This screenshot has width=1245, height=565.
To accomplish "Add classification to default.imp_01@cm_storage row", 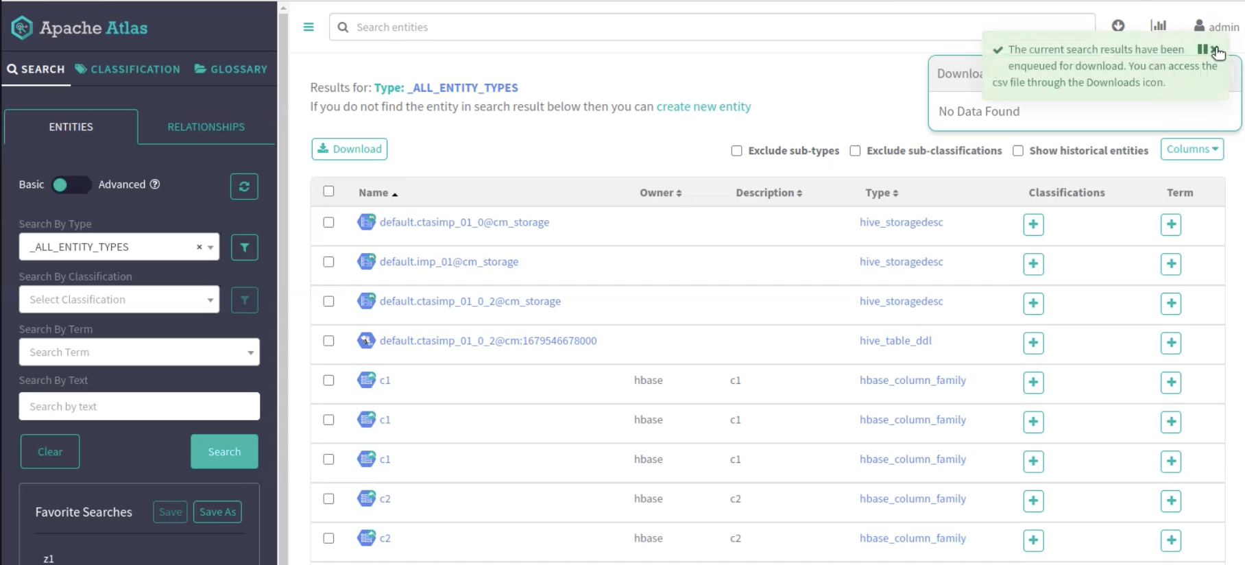I will click(x=1033, y=264).
